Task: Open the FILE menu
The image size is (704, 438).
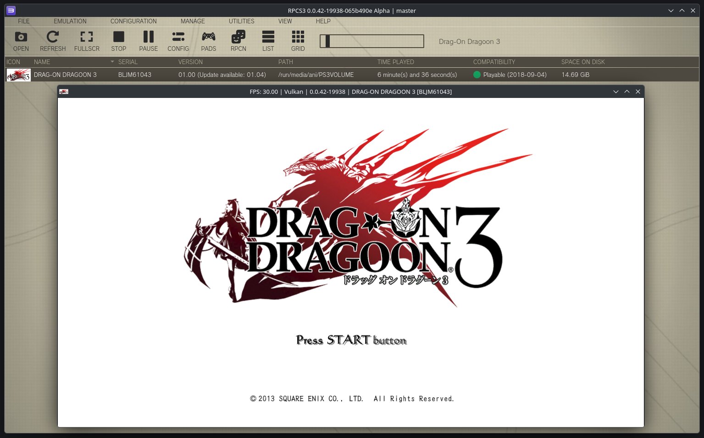Action: (x=24, y=21)
